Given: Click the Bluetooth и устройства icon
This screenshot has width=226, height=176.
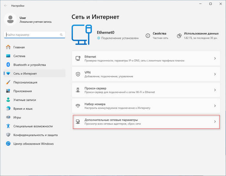Looking at the screenshot, I should click(8, 65).
